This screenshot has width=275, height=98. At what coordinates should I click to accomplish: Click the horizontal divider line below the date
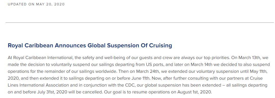(140, 23)
